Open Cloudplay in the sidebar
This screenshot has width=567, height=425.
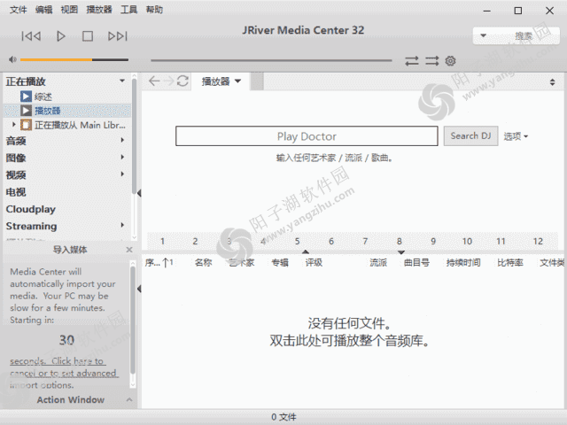coord(31,209)
